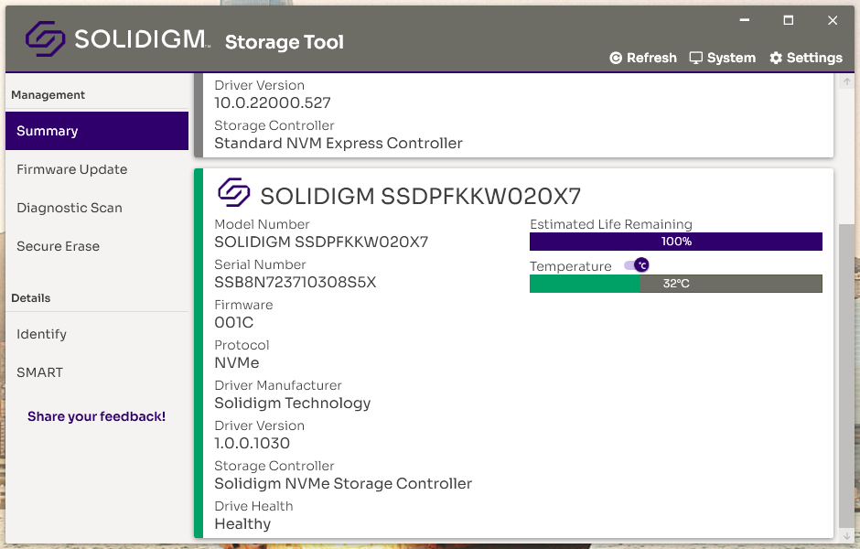Switch to the Firmware Update section
The width and height of the screenshot is (860, 549).
coord(71,169)
